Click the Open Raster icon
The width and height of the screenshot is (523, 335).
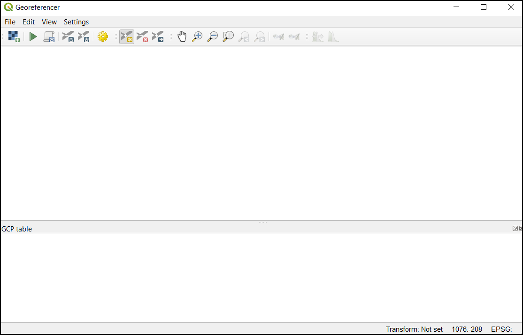(14, 37)
